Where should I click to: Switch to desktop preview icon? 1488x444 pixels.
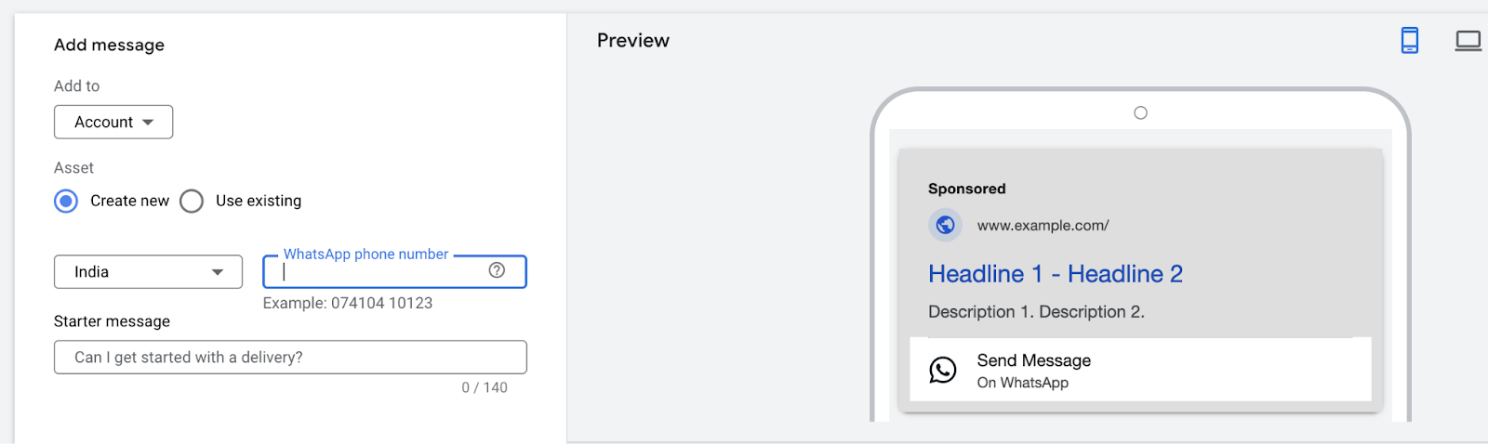(x=1468, y=41)
